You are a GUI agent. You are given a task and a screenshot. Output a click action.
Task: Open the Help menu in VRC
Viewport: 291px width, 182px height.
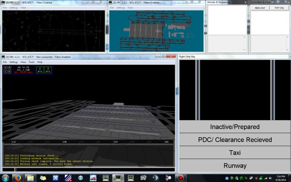tap(40, 62)
